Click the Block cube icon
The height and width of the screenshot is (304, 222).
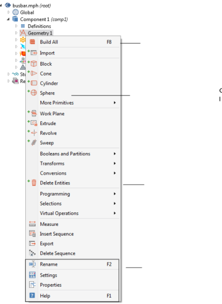coord(34,64)
